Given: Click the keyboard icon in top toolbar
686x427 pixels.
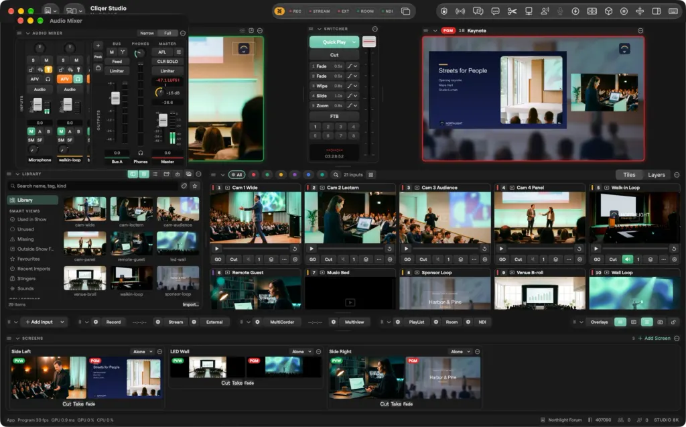Looking at the screenshot, I should point(673,11).
